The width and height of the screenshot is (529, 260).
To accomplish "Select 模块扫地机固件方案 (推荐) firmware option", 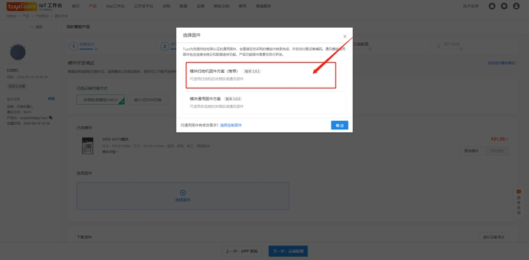I will (260, 75).
